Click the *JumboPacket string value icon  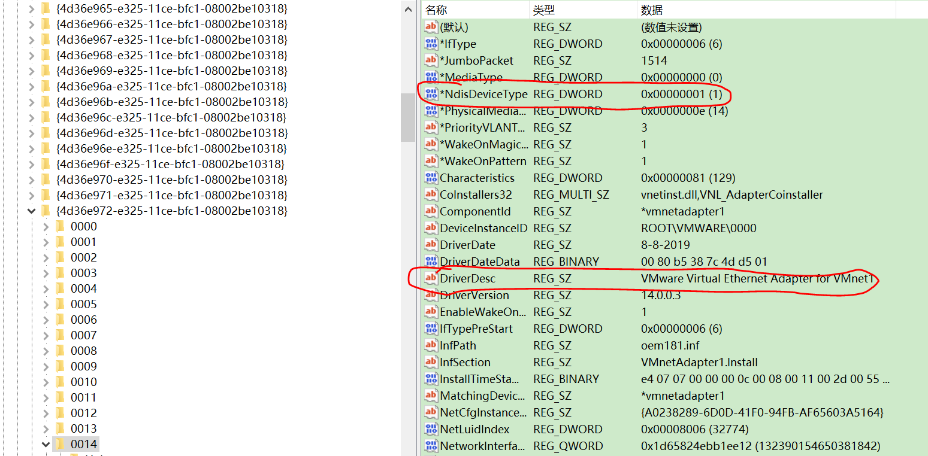click(431, 60)
